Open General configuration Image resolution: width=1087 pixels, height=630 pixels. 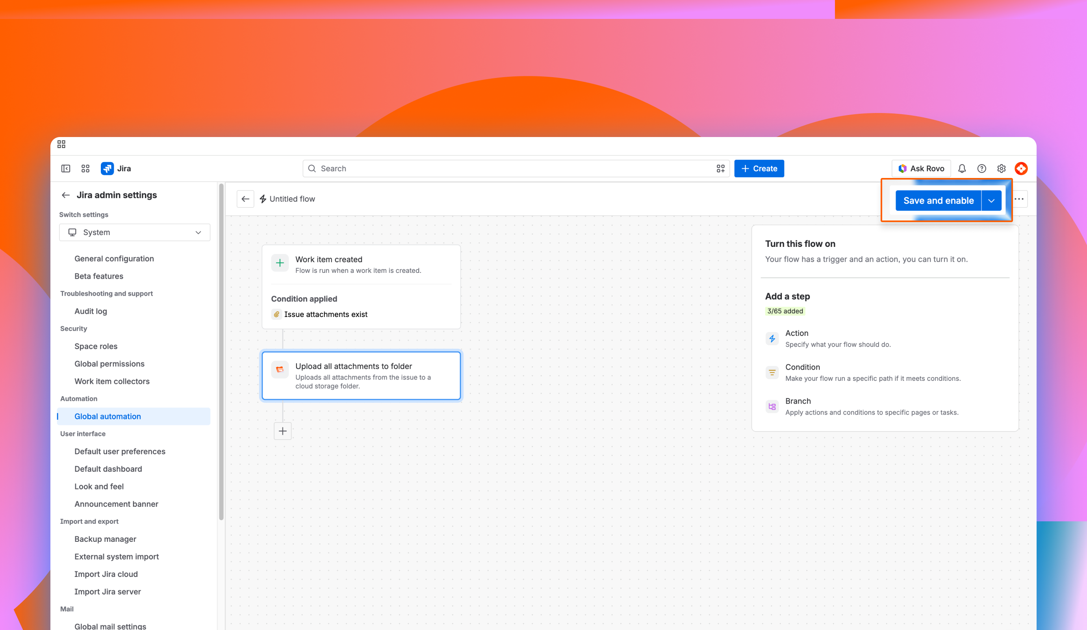pyautogui.click(x=114, y=259)
